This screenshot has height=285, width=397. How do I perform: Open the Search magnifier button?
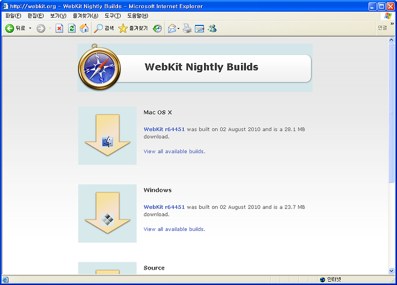point(104,28)
